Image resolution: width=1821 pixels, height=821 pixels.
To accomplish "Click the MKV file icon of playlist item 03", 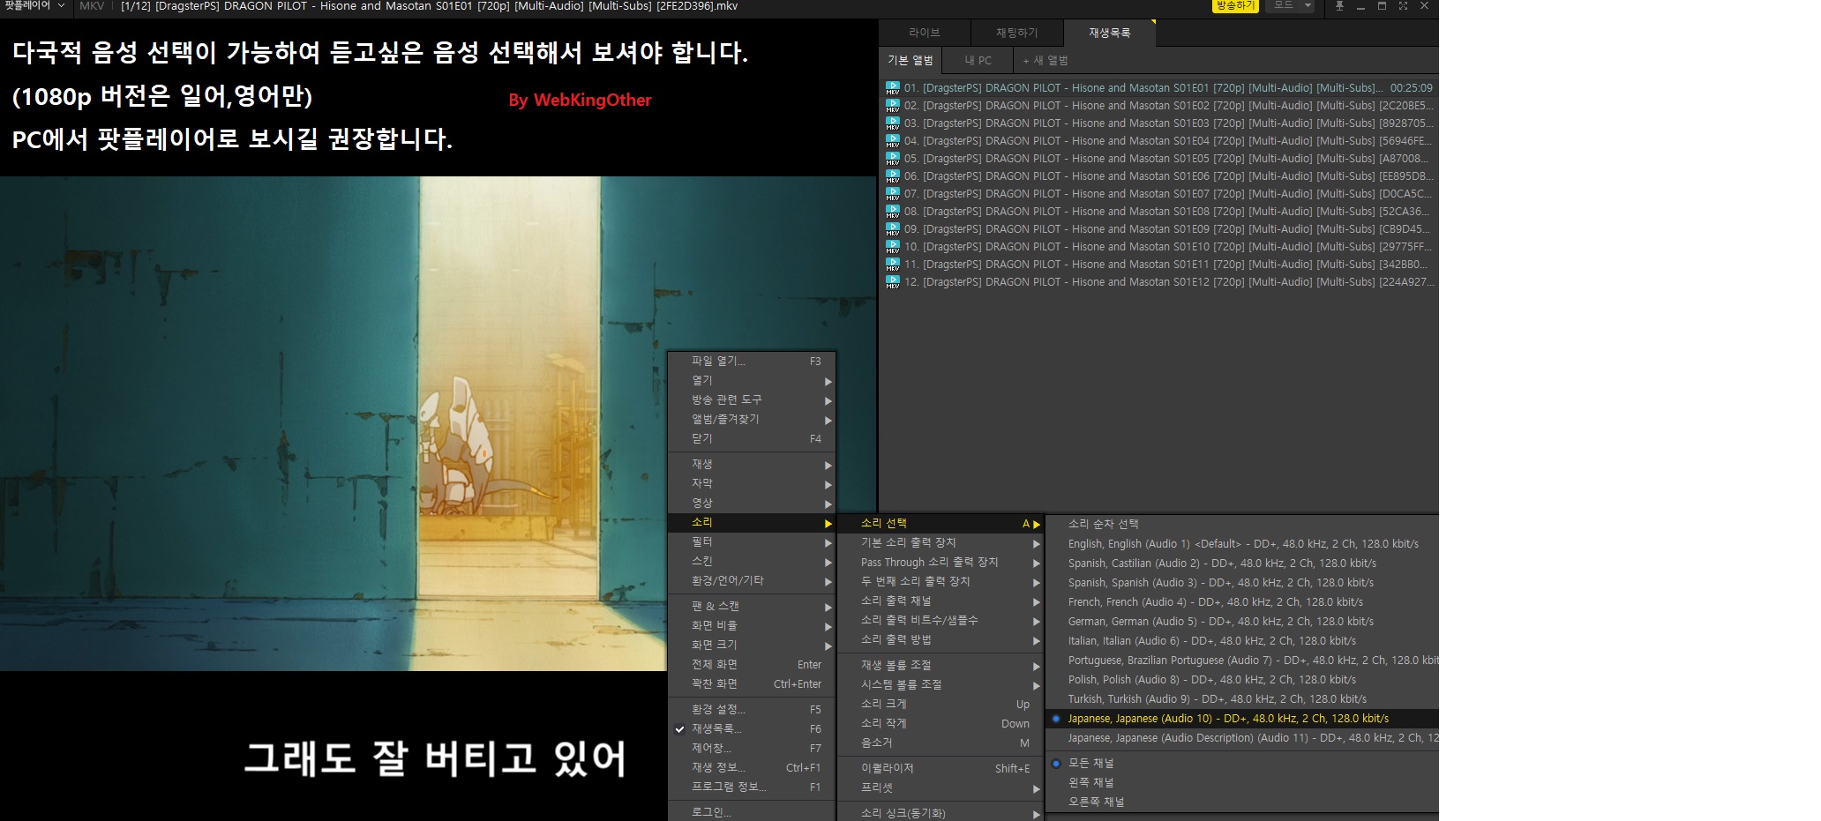I will pyautogui.click(x=892, y=123).
